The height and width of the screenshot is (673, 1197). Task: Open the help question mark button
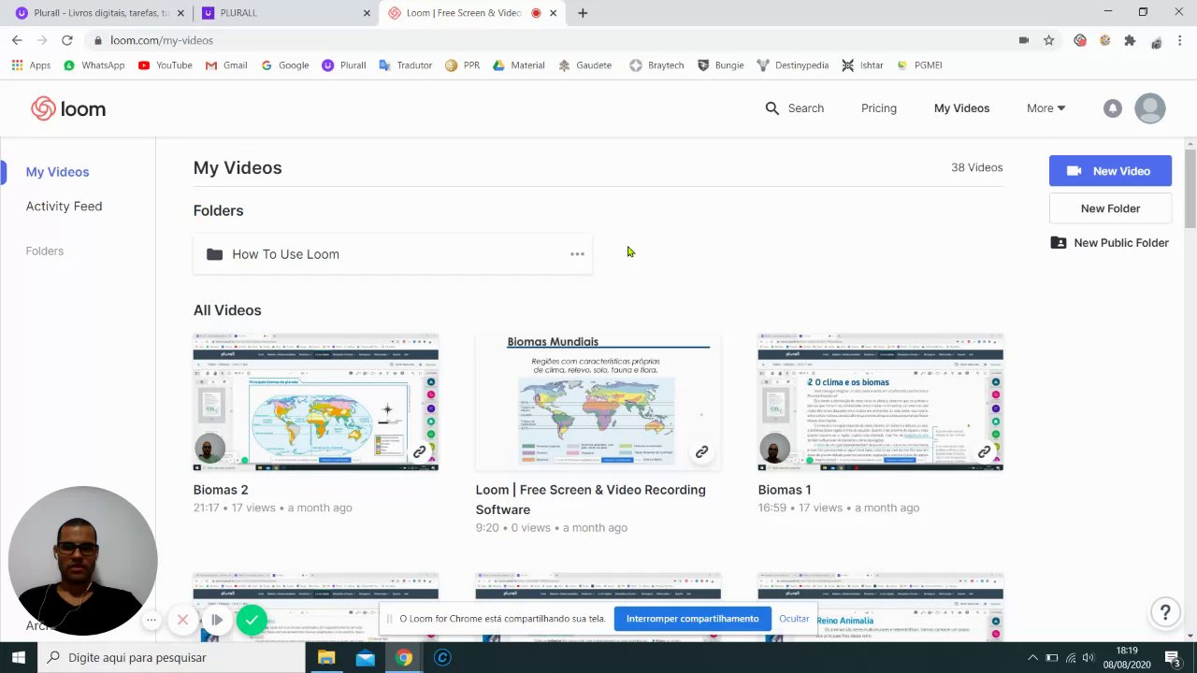(1165, 613)
